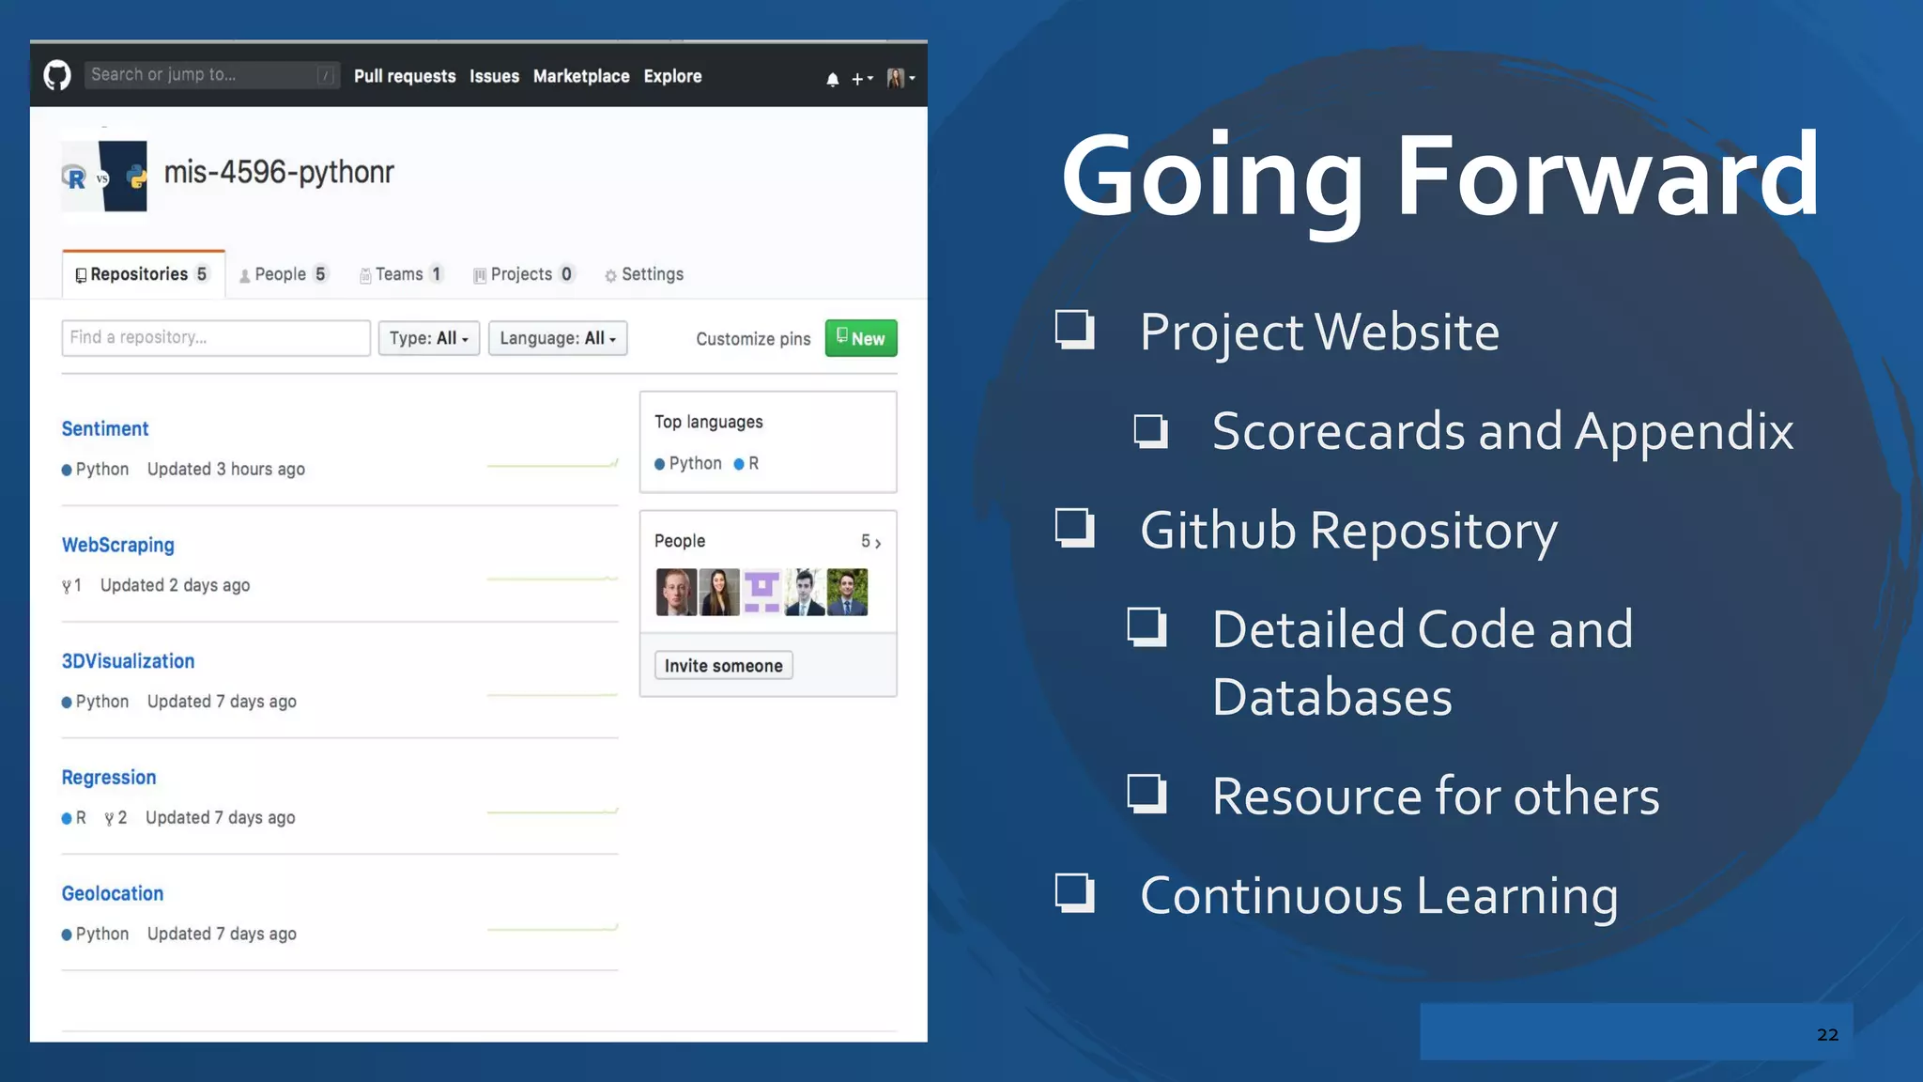Switch to the Teams tab
Screen dimensions: 1923x1082
(402, 274)
